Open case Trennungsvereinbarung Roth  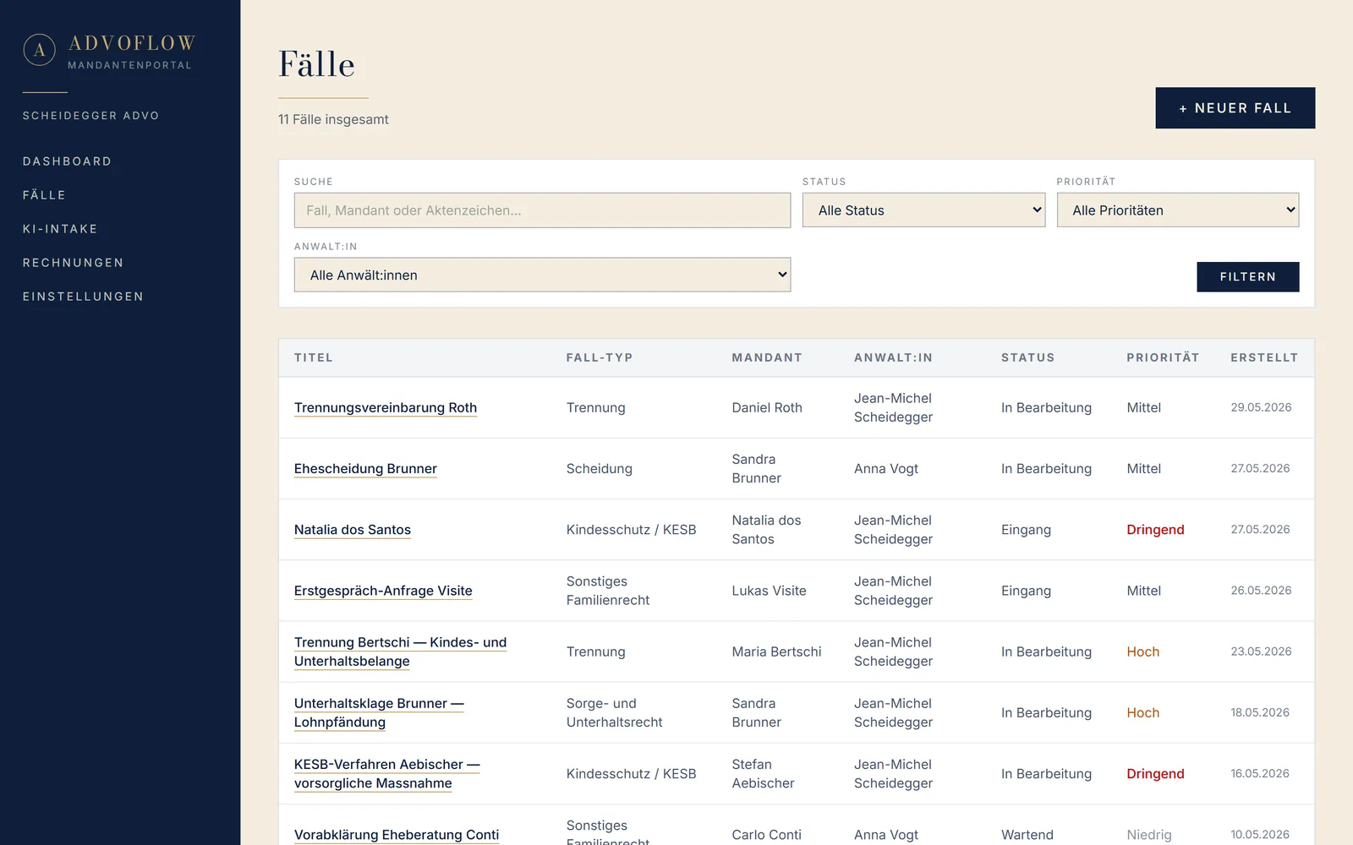[386, 407]
